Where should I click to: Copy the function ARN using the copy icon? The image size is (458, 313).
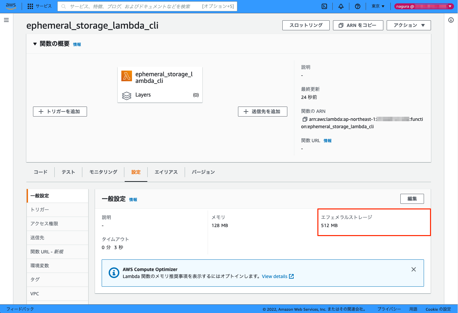tap(304, 119)
